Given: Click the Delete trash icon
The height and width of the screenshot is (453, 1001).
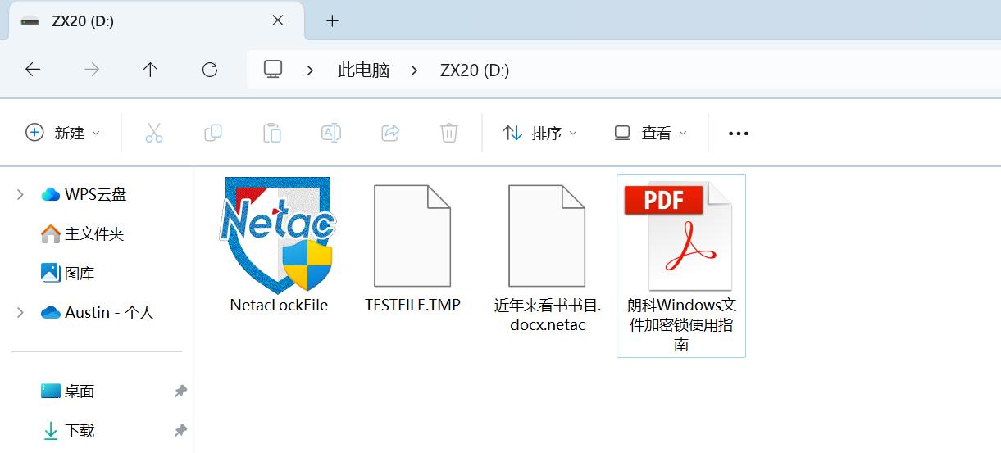Looking at the screenshot, I should pyautogui.click(x=449, y=133).
